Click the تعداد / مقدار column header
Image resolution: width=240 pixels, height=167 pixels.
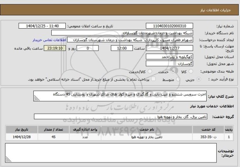click(53, 130)
